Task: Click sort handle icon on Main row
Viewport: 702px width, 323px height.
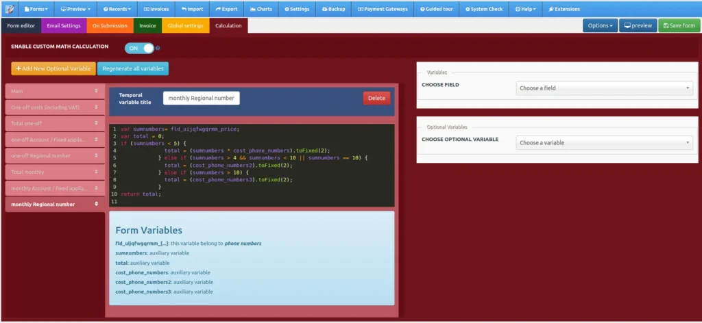Action: point(96,91)
